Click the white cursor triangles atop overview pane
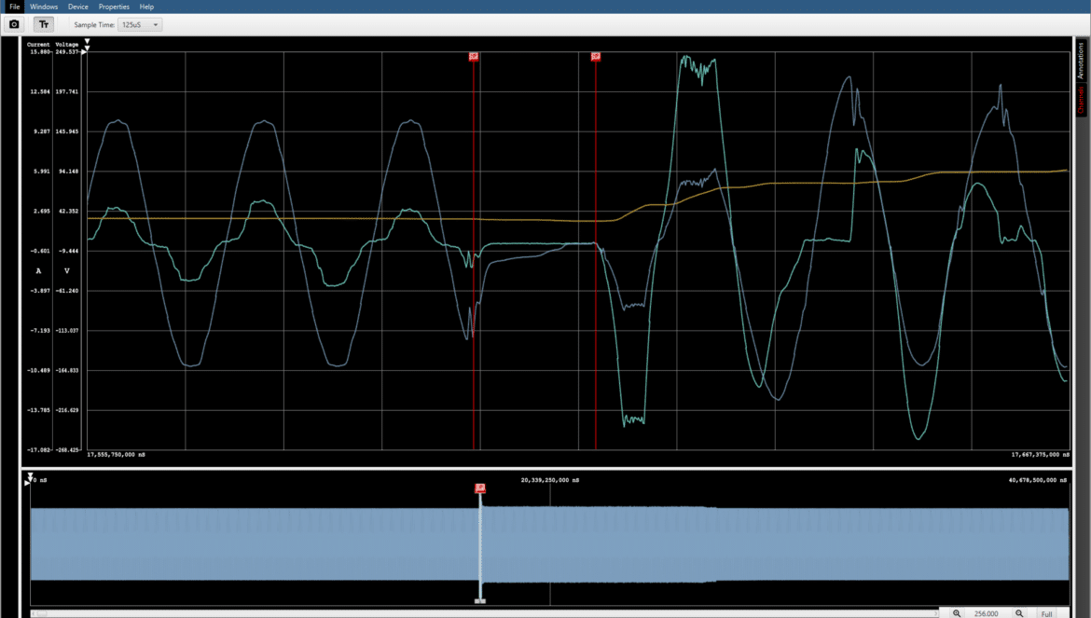 point(30,476)
